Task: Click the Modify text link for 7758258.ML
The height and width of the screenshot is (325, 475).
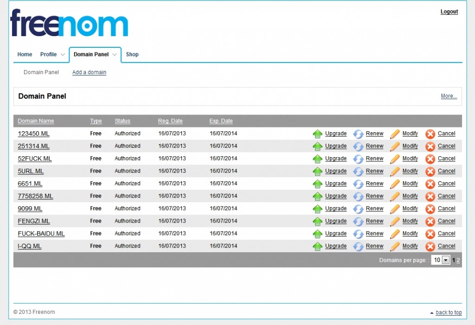Action: pos(410,196)
